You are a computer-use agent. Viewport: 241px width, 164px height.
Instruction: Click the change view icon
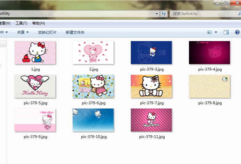pos(209,32)
